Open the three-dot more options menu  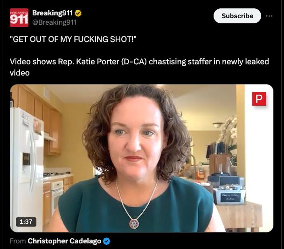269,16
